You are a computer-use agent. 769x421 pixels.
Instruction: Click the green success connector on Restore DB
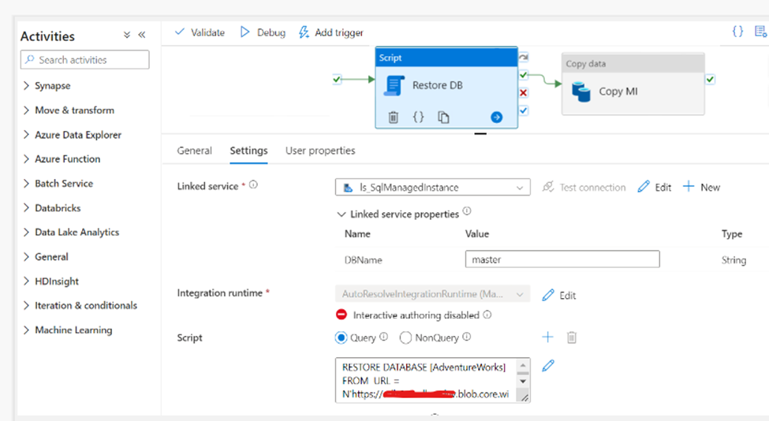(523, 75)
